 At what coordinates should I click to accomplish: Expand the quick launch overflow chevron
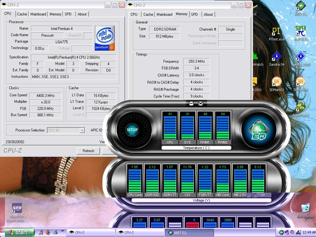click(63, 231)
